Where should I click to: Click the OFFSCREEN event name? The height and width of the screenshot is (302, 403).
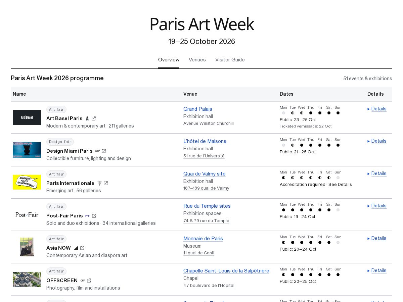[62, 281]
